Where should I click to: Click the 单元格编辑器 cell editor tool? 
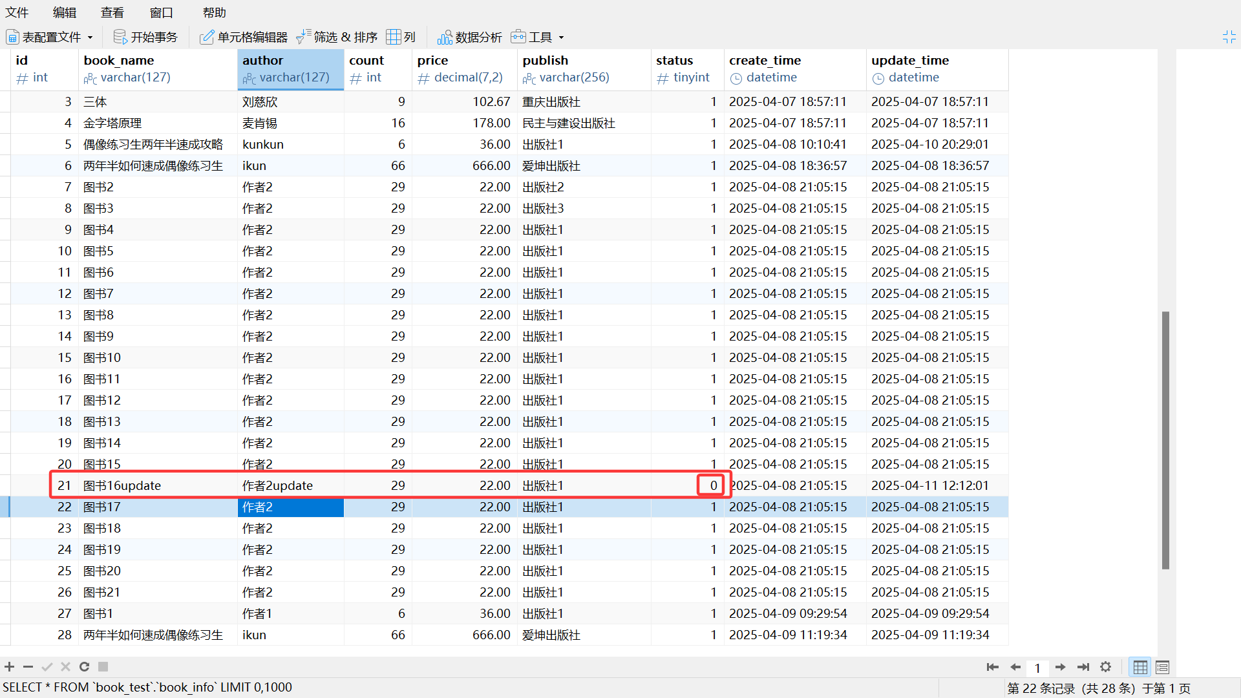(244, 37)
